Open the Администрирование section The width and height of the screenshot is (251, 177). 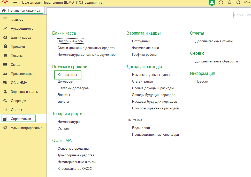tap(27, 128)
